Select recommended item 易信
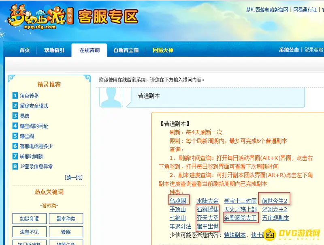Screen dimensions: 324x245 coord(25,116)
